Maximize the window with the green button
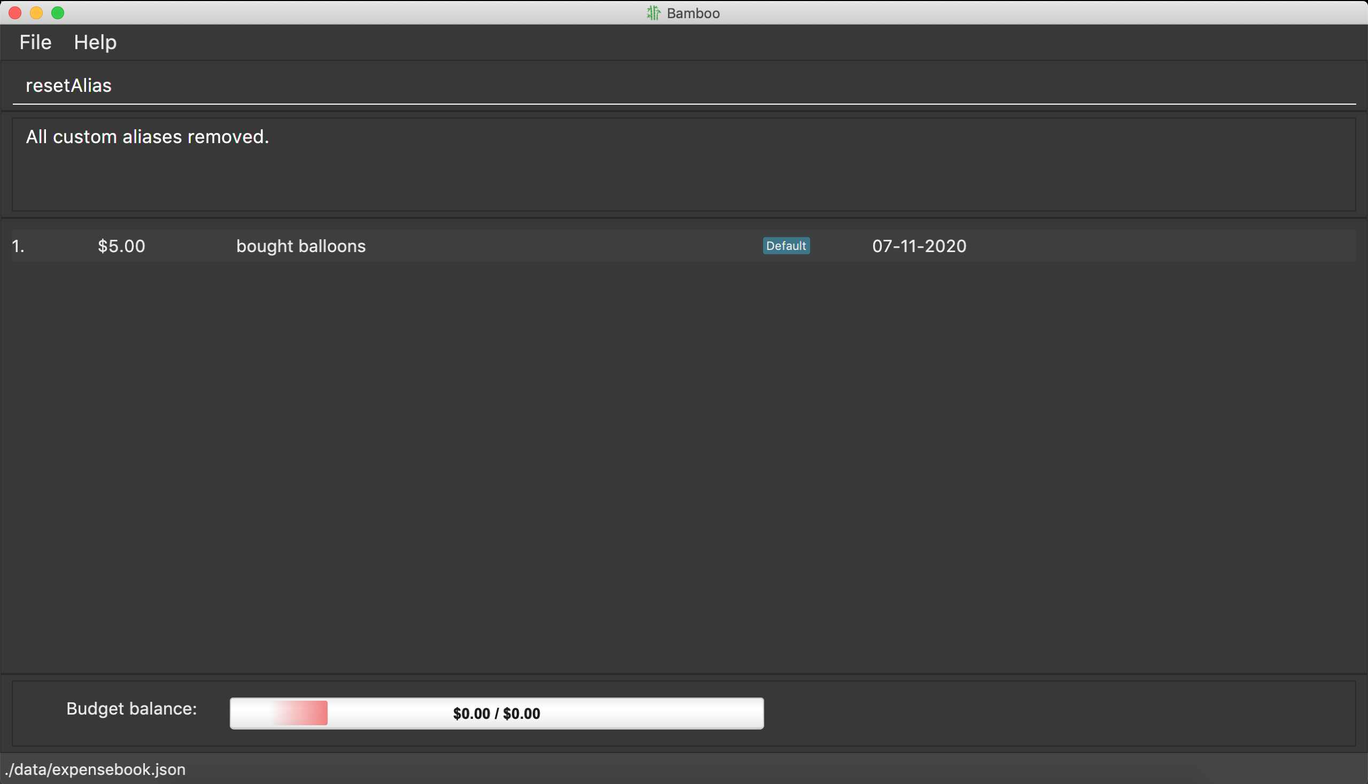1368x784 pixels. 58,12
